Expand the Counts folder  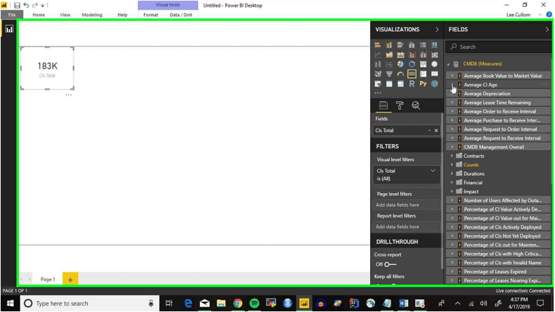(452, 164)
